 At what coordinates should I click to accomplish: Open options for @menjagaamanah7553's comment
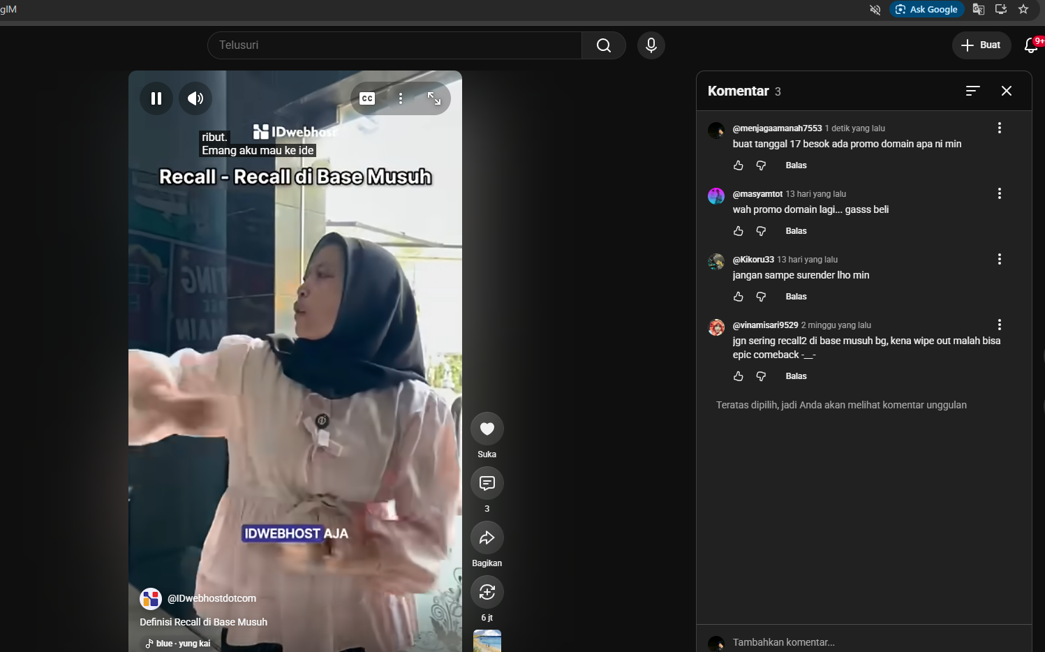click(x=1000, y=128)
